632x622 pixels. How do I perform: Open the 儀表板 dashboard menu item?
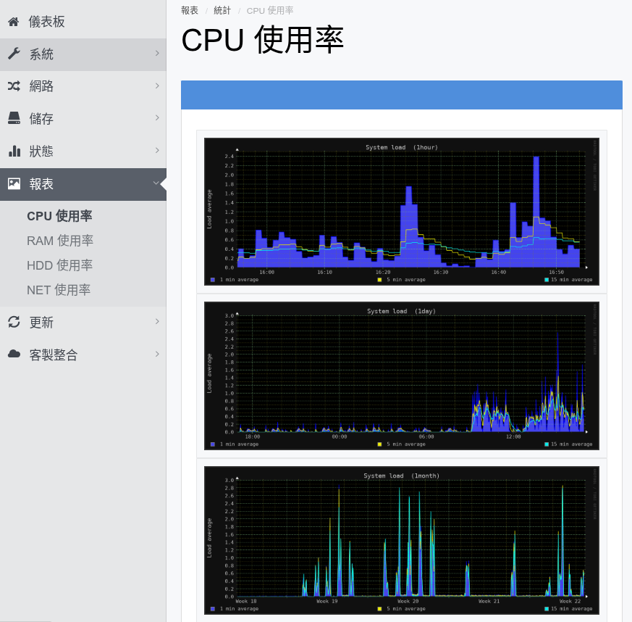pos(83,22)
